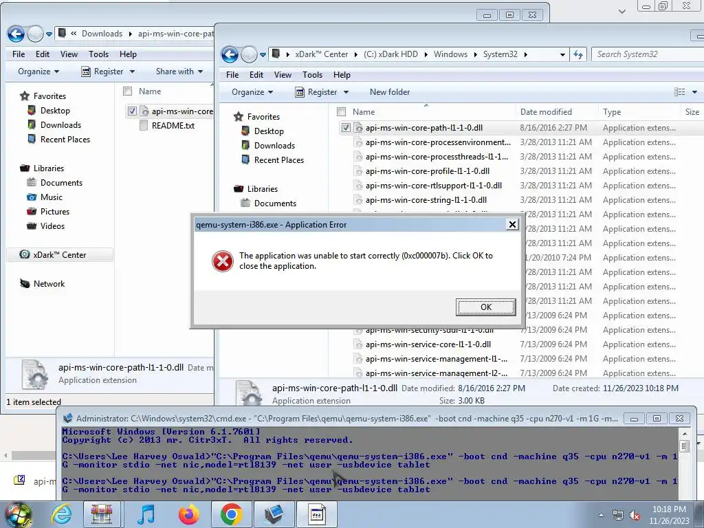Open Network in Downloads window sidebar
The height and width of the screenshot is (528, 704).
49,284
